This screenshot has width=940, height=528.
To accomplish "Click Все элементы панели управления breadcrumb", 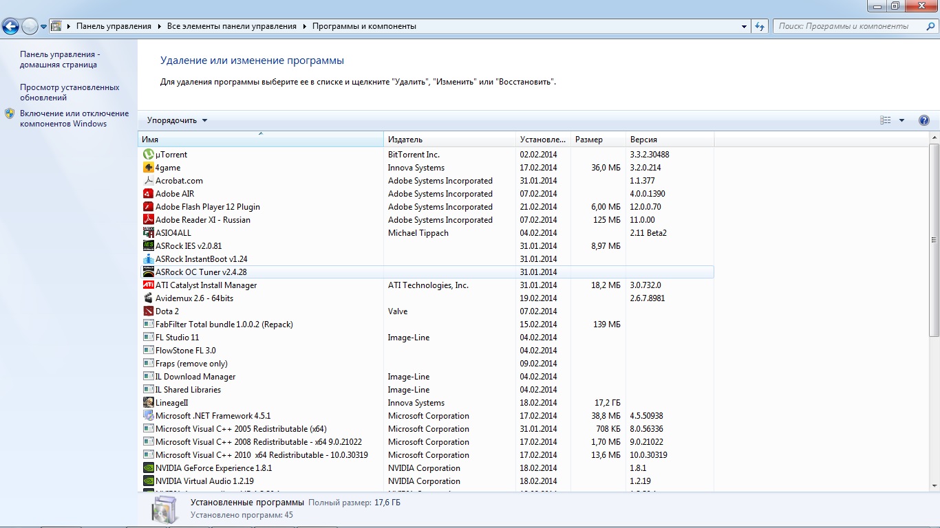I will pos(232,26).
